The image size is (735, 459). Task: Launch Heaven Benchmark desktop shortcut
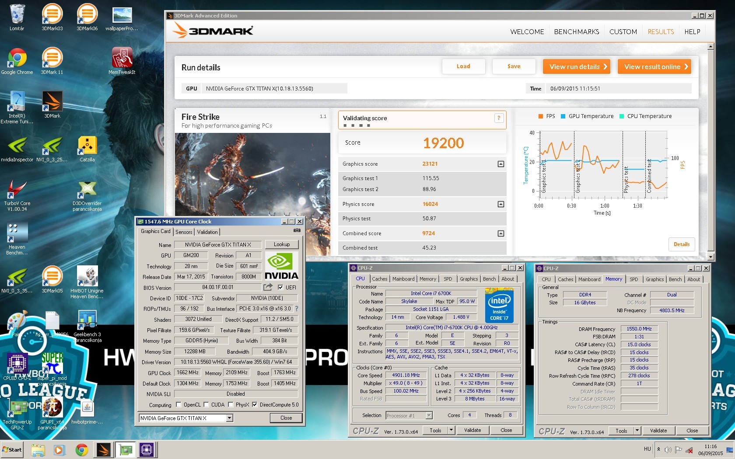[17, 238]
